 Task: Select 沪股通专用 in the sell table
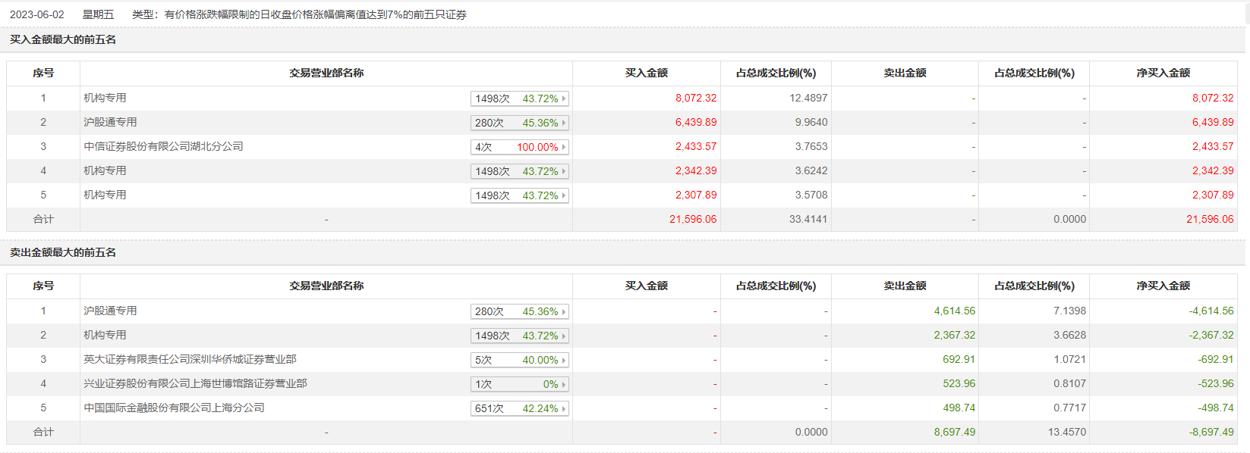[x=110, y=311]
